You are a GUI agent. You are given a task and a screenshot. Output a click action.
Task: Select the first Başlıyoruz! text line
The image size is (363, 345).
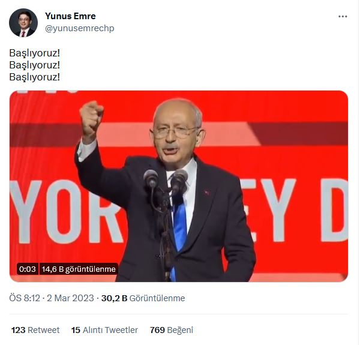(x=34, y=53)
